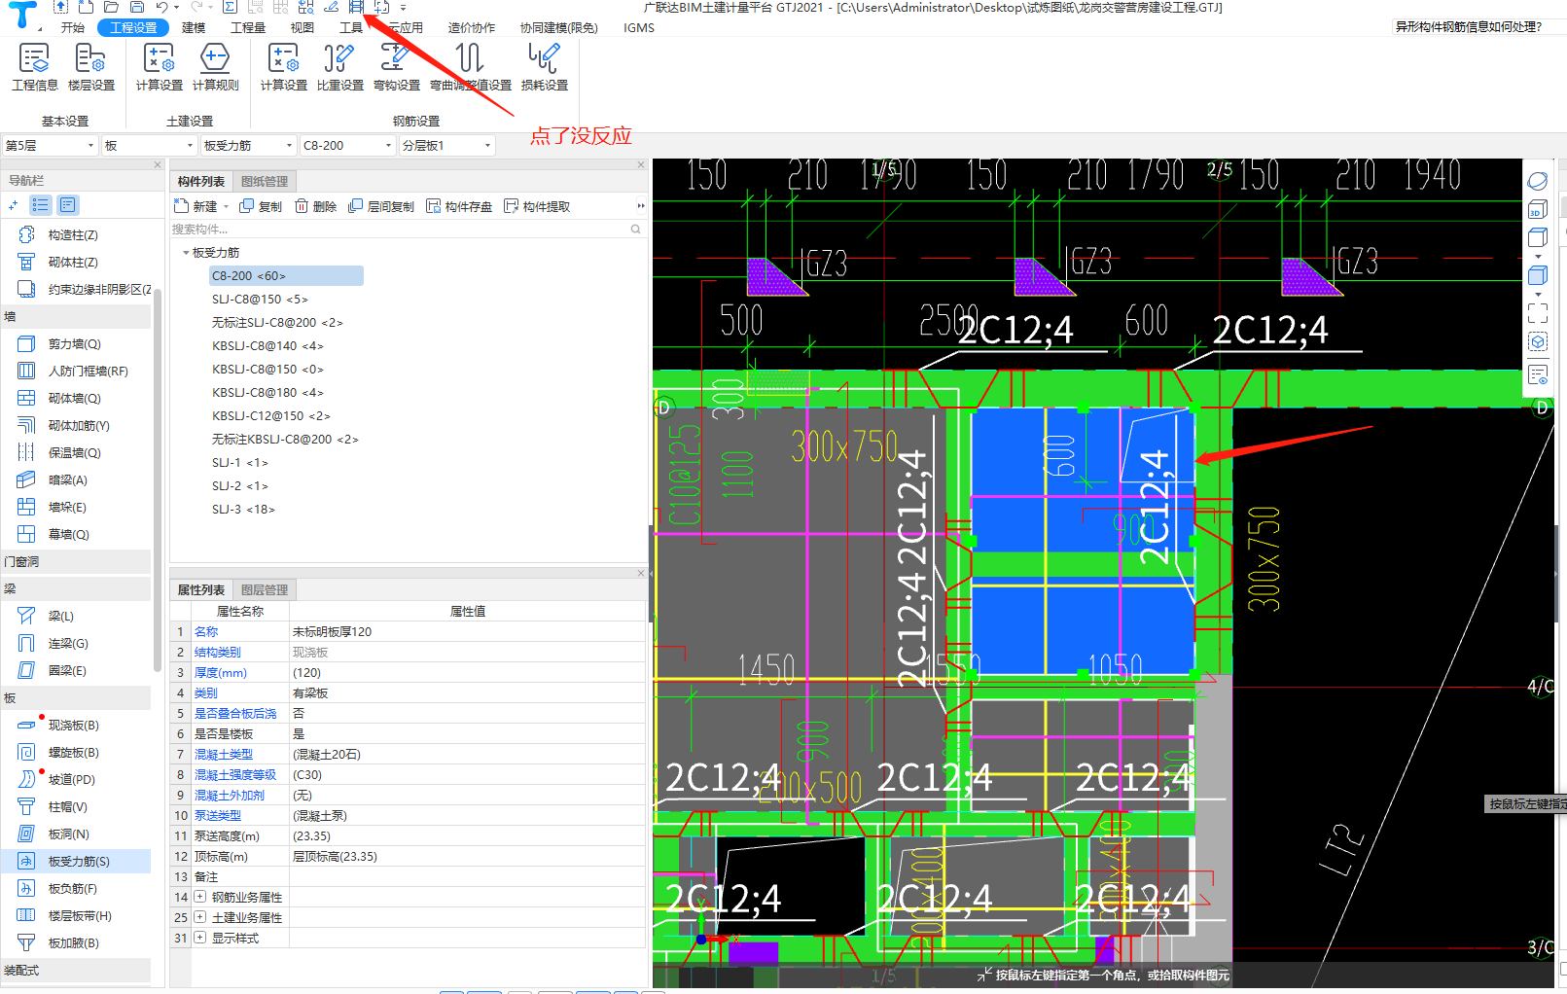
Task: Open the 造价协作 ribbon tab
Action: tap(472, 27)
